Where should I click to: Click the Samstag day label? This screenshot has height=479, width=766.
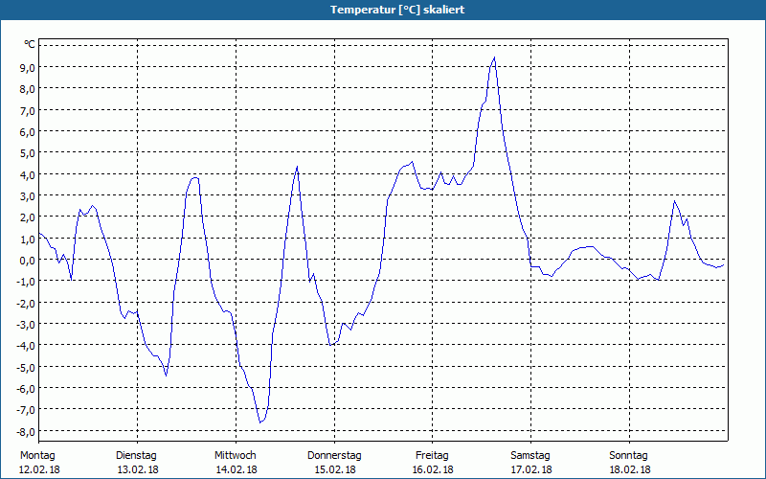pos(530,456)
